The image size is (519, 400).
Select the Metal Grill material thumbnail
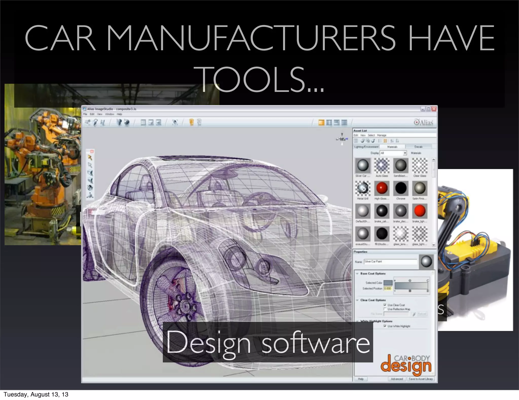363,188
